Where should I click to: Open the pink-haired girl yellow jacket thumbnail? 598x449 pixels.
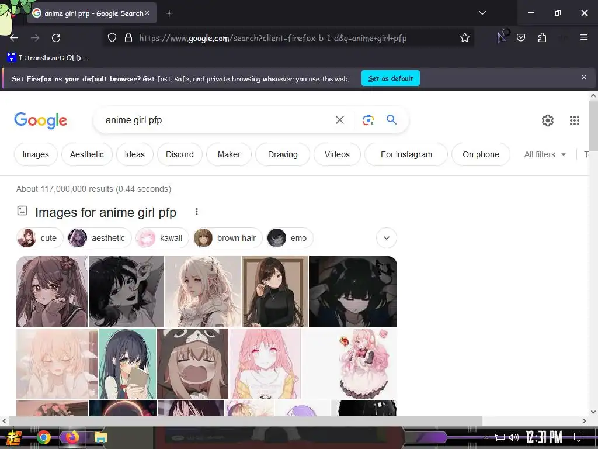click(x=265, y=364)
